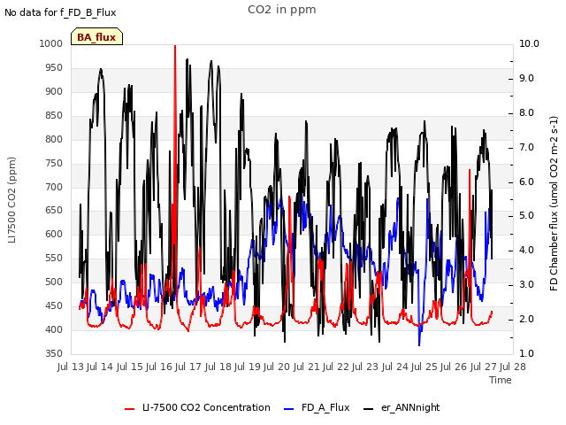Click the 700 left axis label
This screenshot has height=425, width=566.
tap(54, 187)
